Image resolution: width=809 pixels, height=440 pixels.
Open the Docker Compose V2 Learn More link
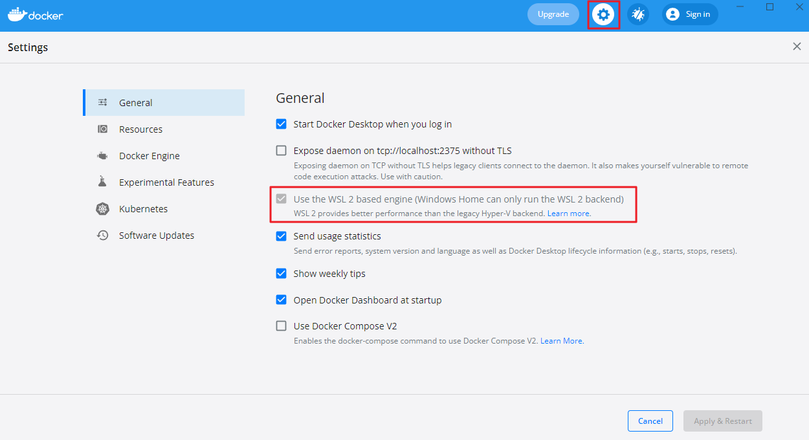pyautogui.click(x=562, y=340)
